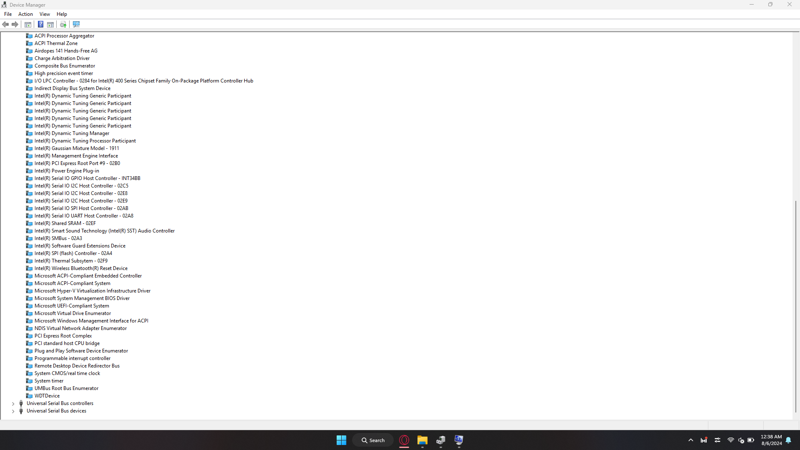The height and width of the screenshot is (450, 800).
Task: Click the Update driver software icon
Action: (x=63, y=25)
